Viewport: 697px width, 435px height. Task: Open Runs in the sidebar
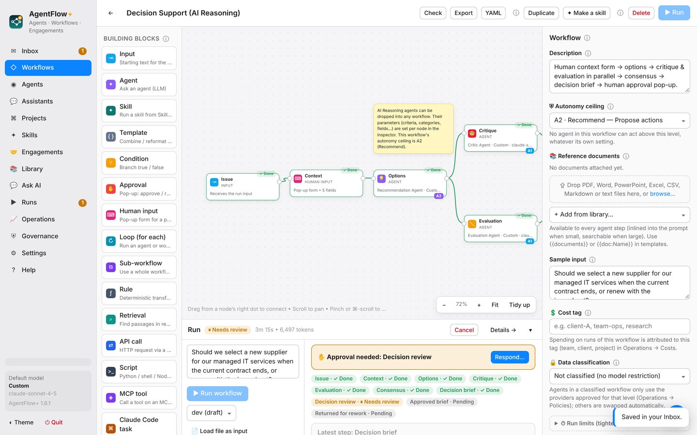[48, 203]
